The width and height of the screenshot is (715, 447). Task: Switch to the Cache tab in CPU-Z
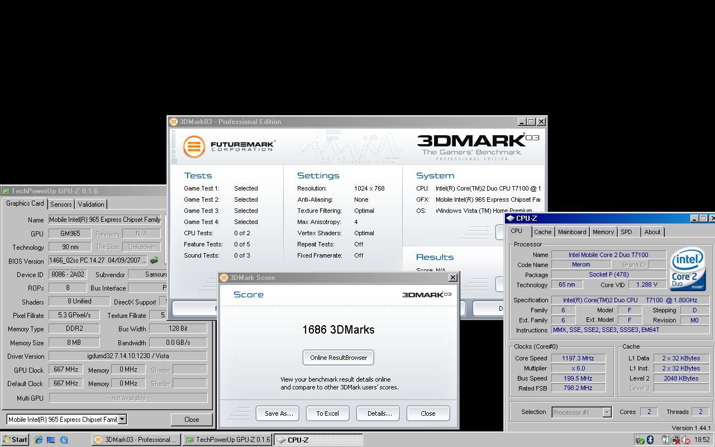pyautogui.click(x=542, y=232)
